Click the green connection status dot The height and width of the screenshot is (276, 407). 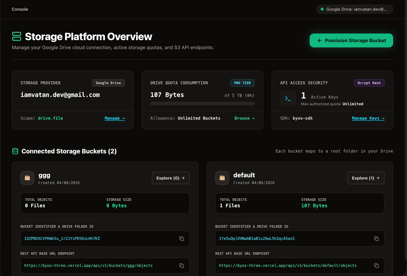pos(322,9)
